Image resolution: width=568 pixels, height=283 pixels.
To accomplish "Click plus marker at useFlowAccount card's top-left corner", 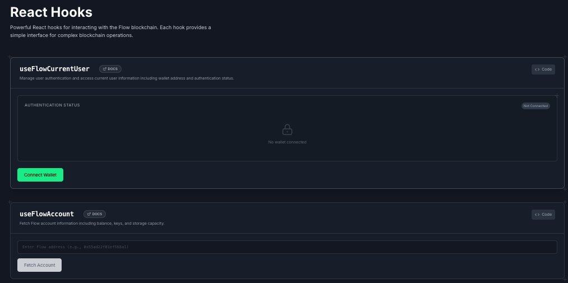I will pyautogui.click(x=10, y=202).
